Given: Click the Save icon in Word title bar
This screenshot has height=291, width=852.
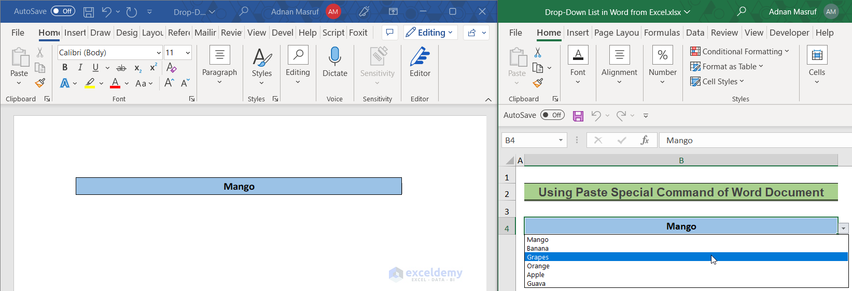Looking at the screenshot, I should 89,11.
